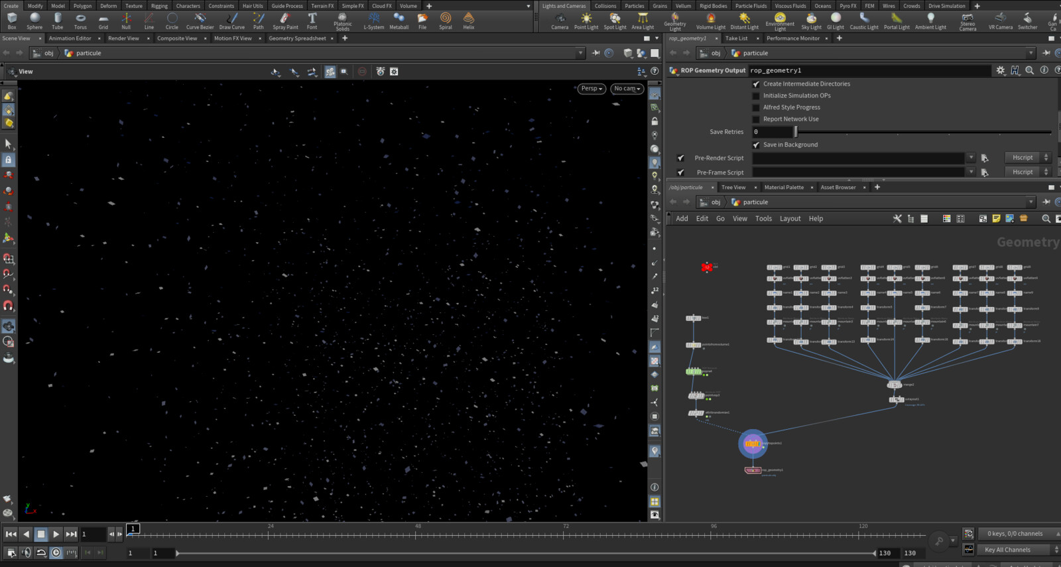
Task: Open the Polygon shelf tab
Action: pyautogui.click(x=82, y=6)
